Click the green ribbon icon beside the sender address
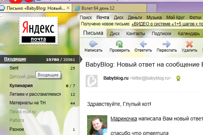The height and width of the screenshot is (135, 203). [x=178, y=78]
